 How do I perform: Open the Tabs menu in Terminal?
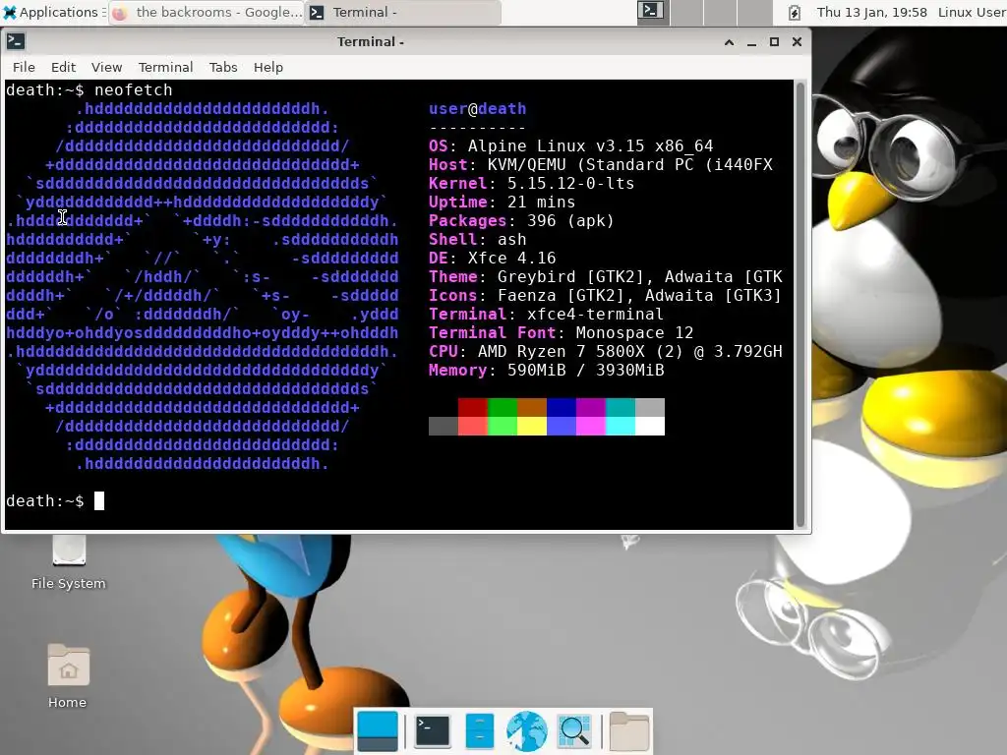pos(223,67)
